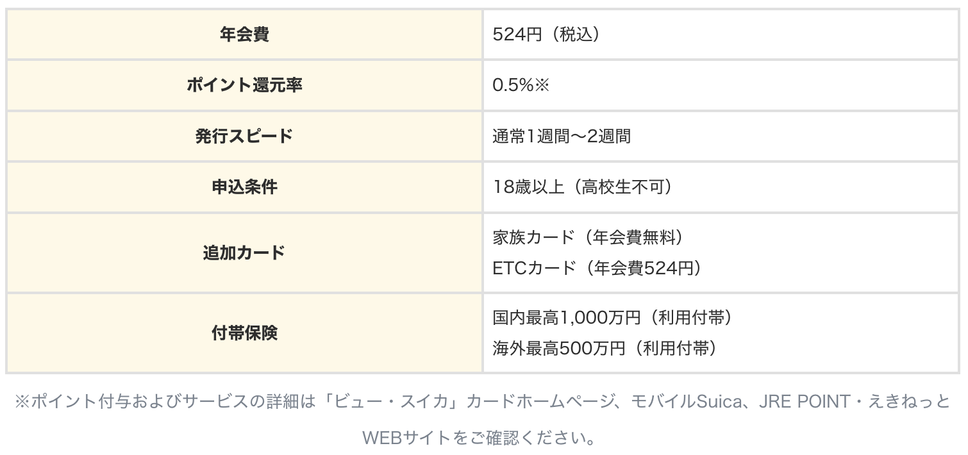Select the ポイント還元率 row label
Viewport: 968px width, 455px height.
244,85
